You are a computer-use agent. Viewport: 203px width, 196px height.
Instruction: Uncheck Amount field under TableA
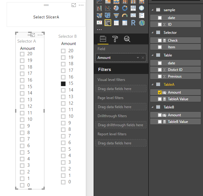point(160,92)
